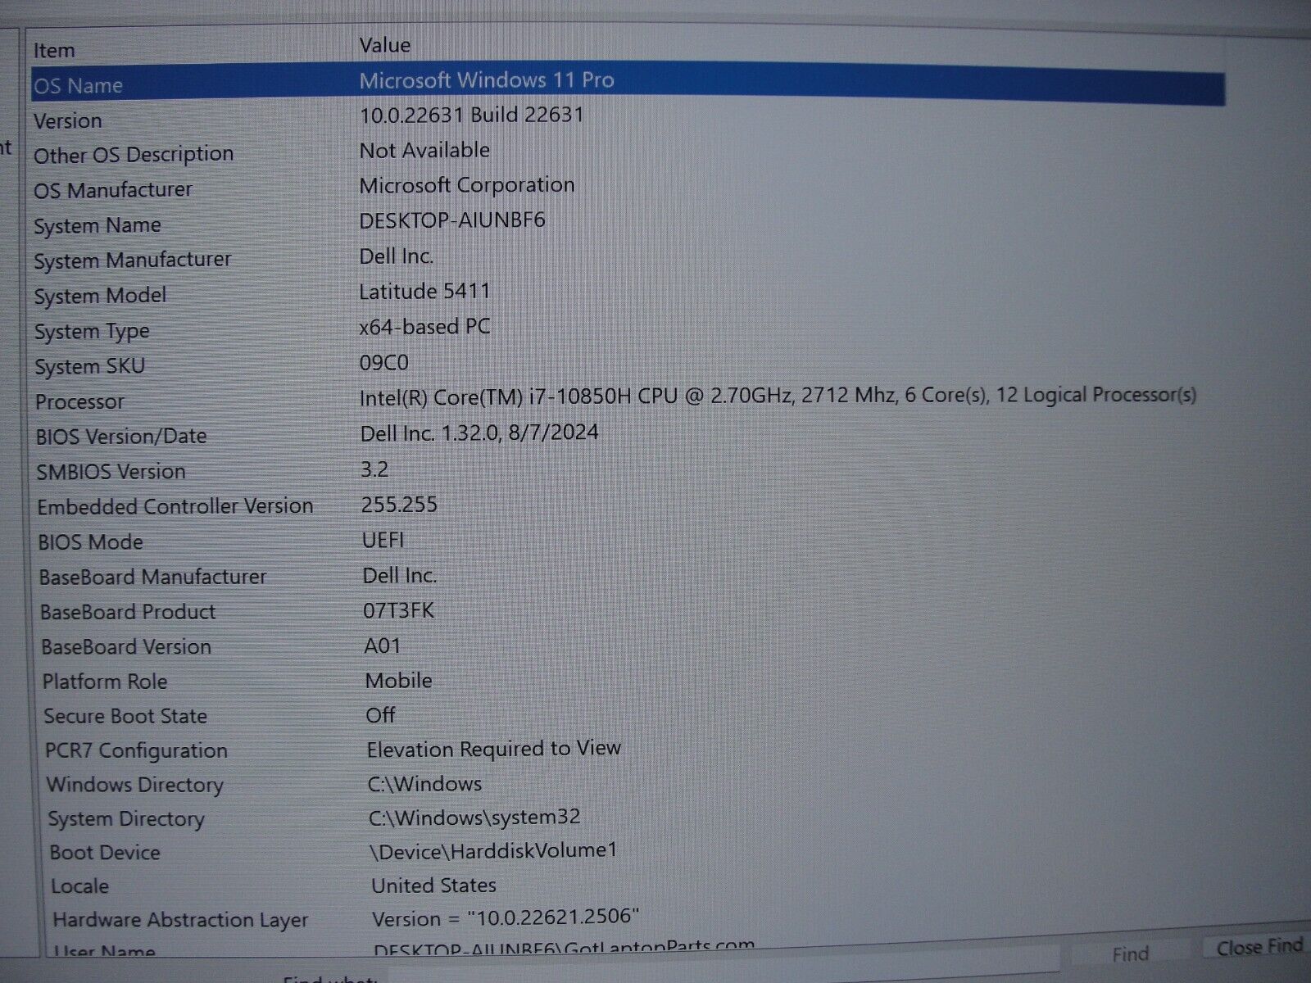Click the Close Find button

pyautogui.click(x=1256, y=948)
